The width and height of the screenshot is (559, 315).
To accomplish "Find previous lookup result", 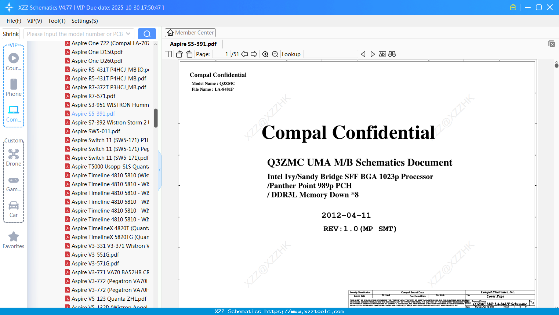I will 363,54.
